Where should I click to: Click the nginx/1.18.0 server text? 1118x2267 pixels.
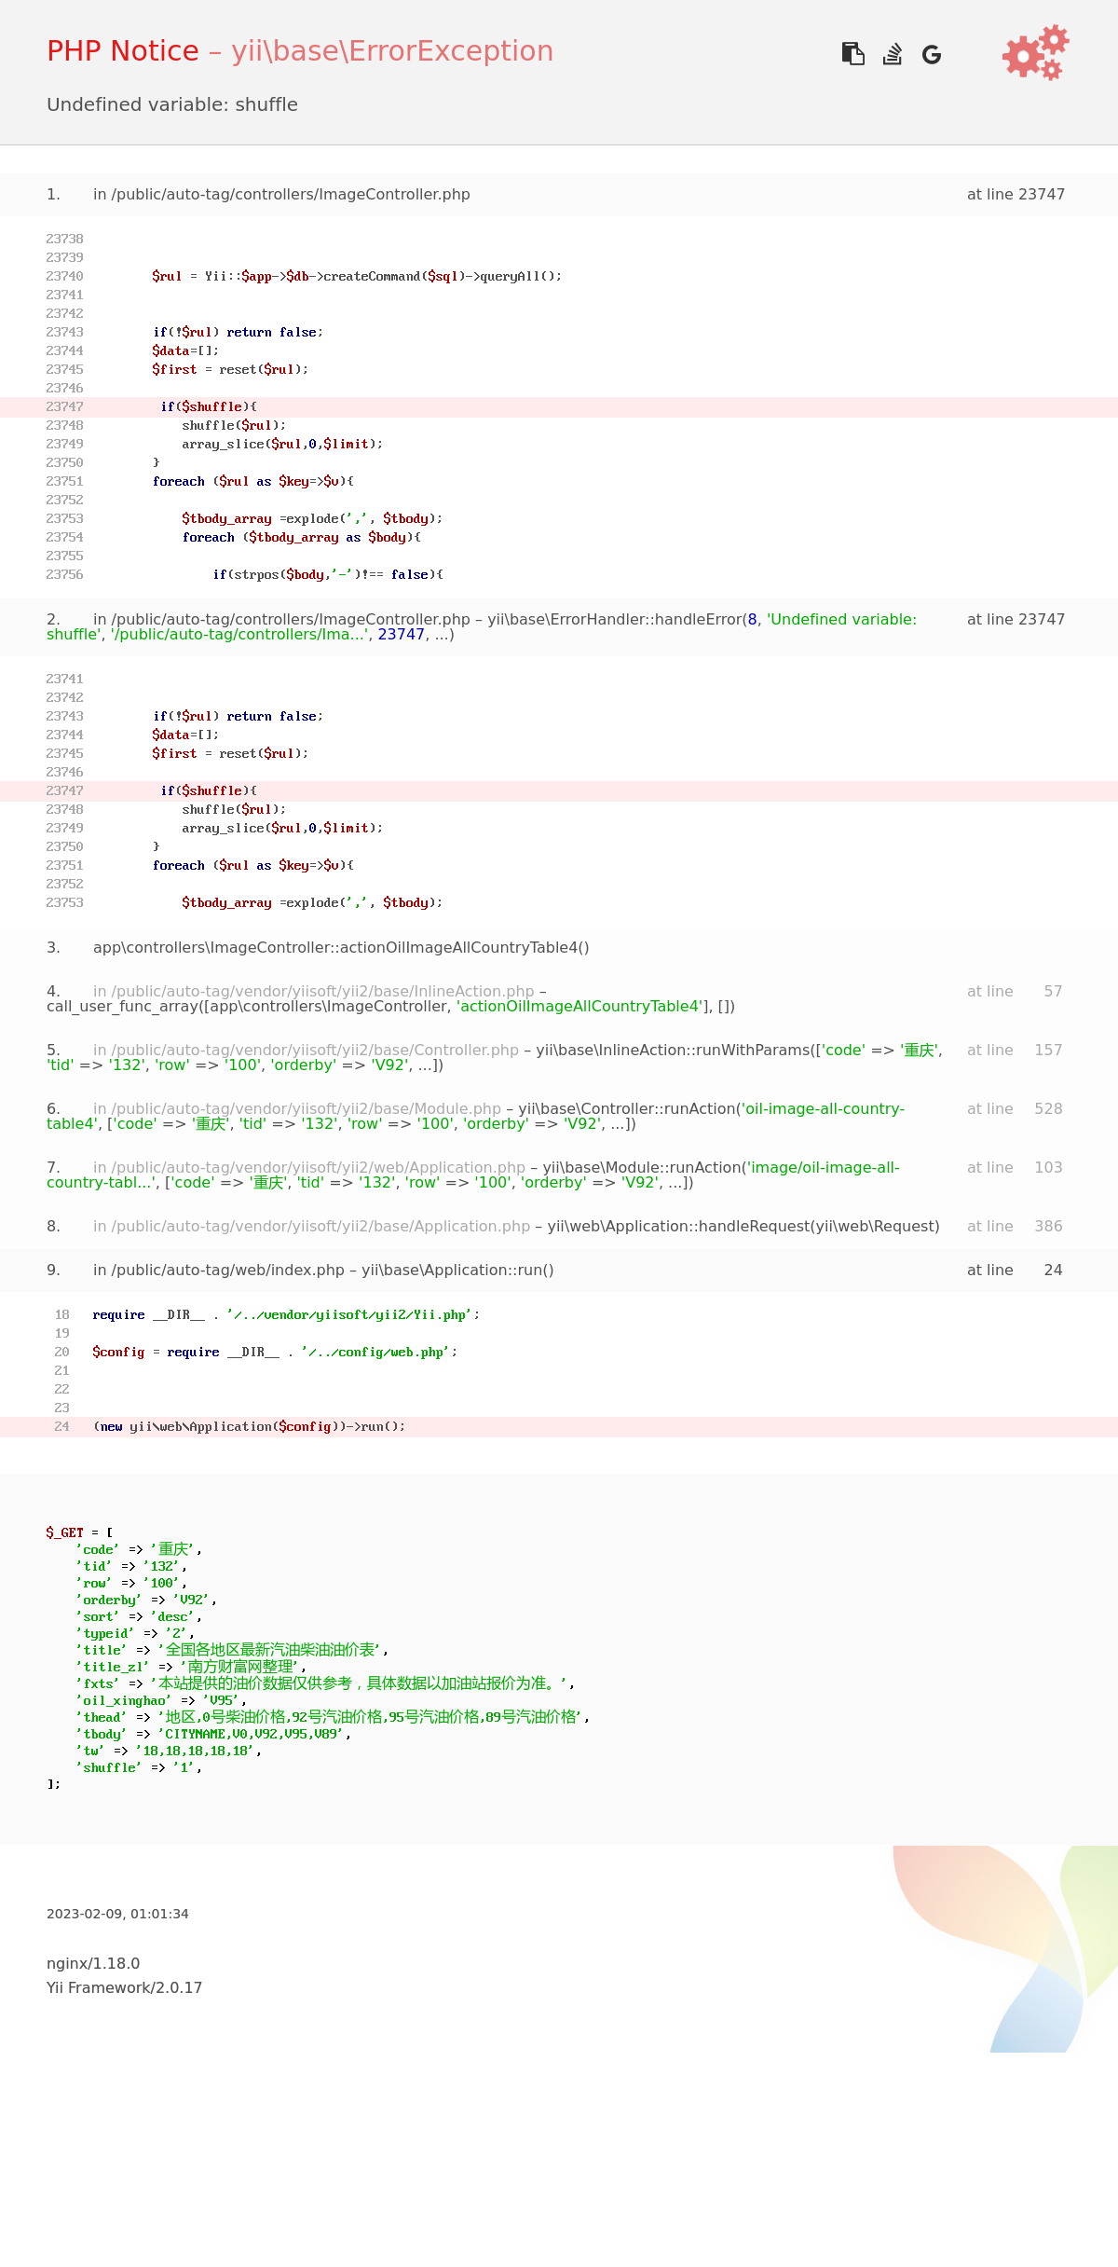pos(93,1963)
